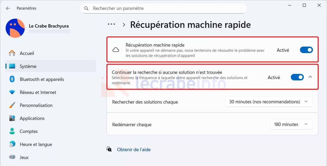This screenshot has height=166, width=327.
Task: Click the Comptes person icon
Action: click(12, 131)
